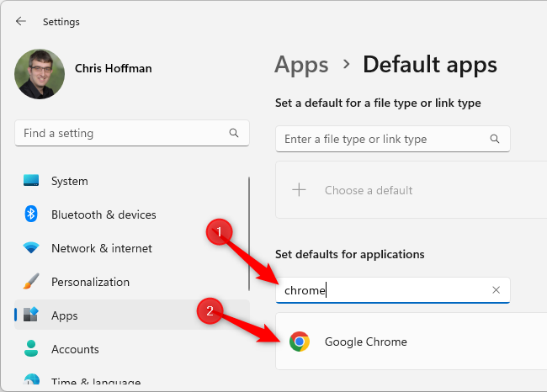Click the magnifier in file type search
This screenshot has width=547, height=392.
pos(495,139)
